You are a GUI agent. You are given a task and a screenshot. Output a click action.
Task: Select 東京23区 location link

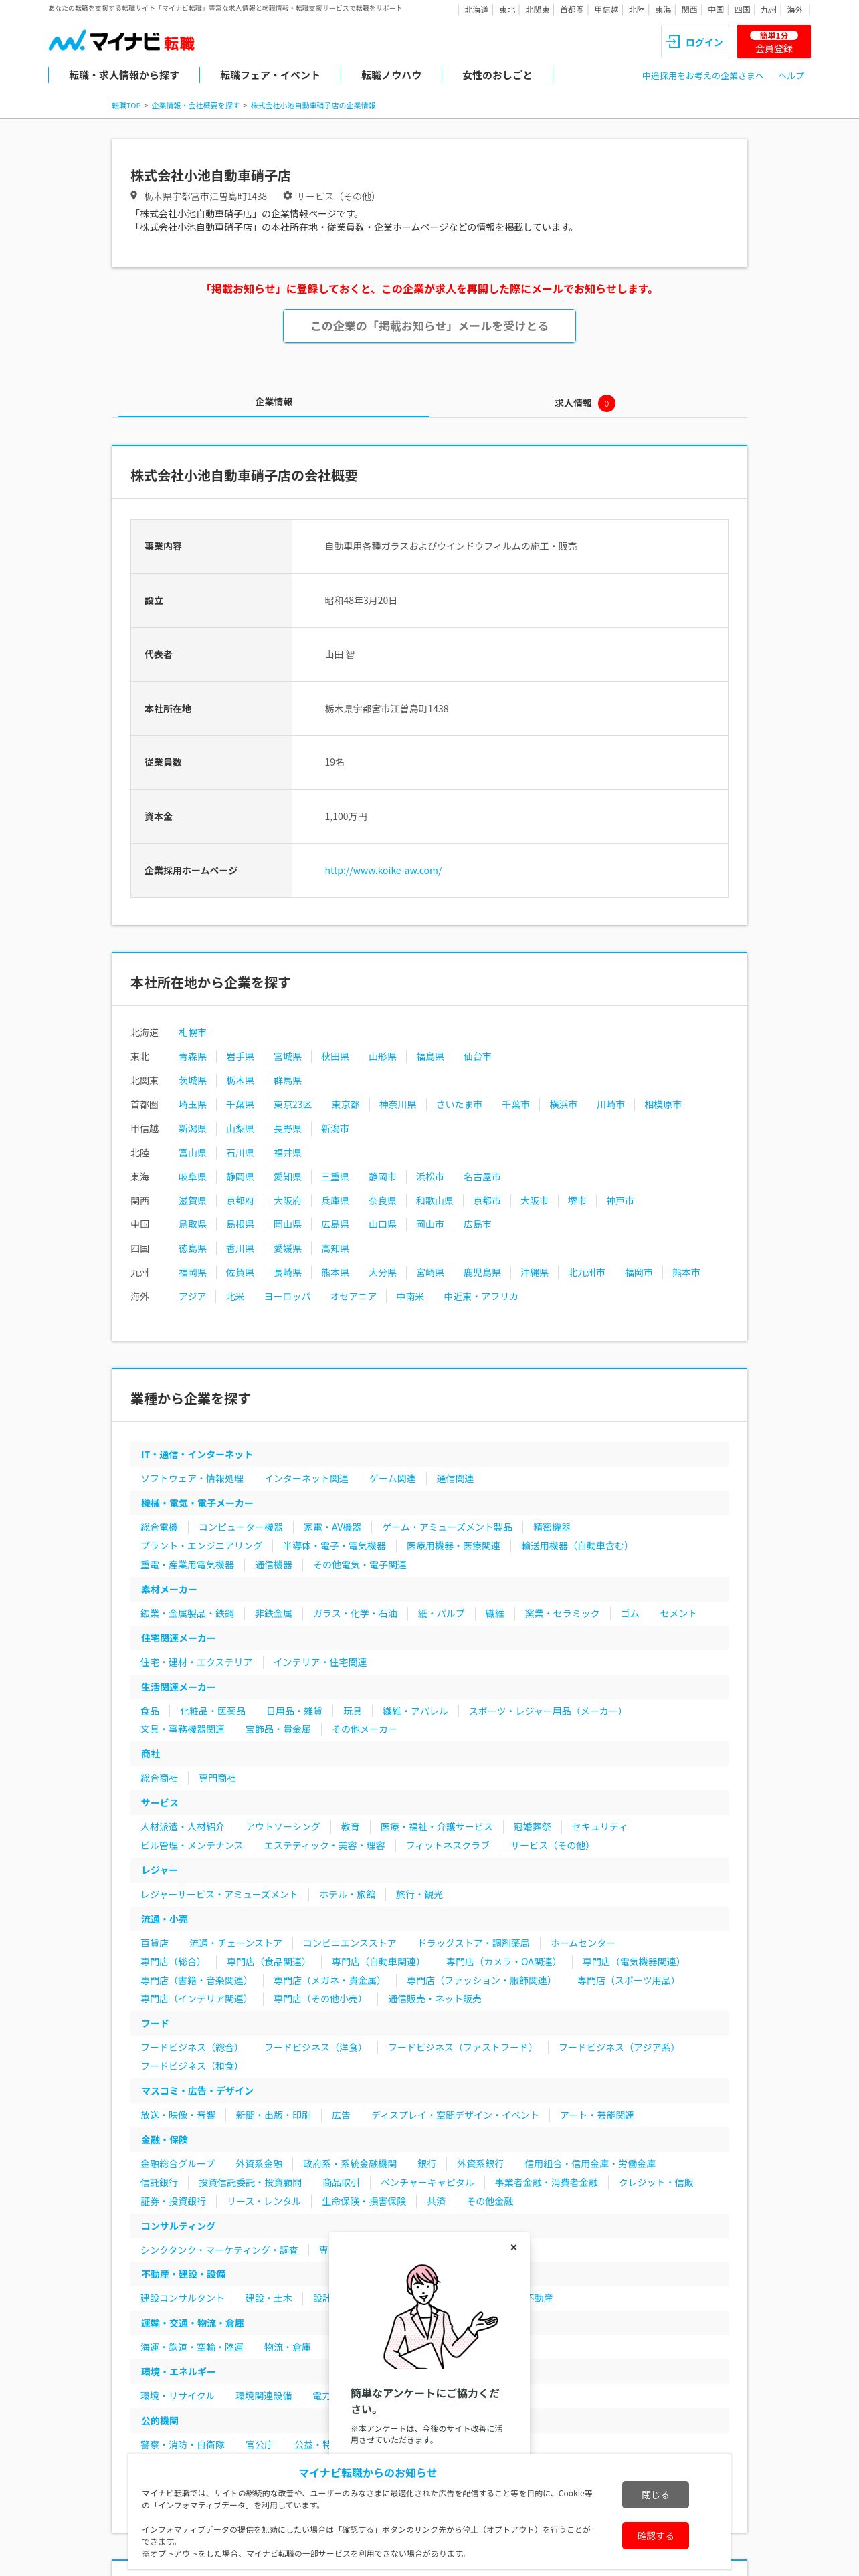pos(292,1105)
